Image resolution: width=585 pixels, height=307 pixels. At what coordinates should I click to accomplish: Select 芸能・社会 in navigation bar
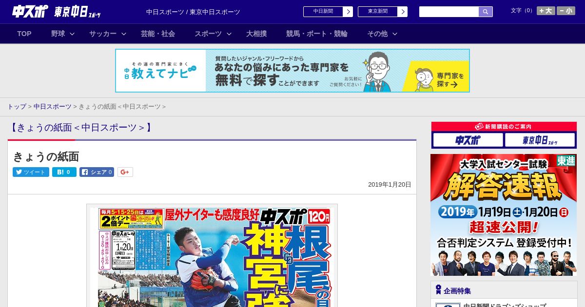(x=158, y=34)
